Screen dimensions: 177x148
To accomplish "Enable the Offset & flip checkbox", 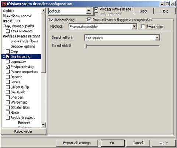I will (8, 87).
